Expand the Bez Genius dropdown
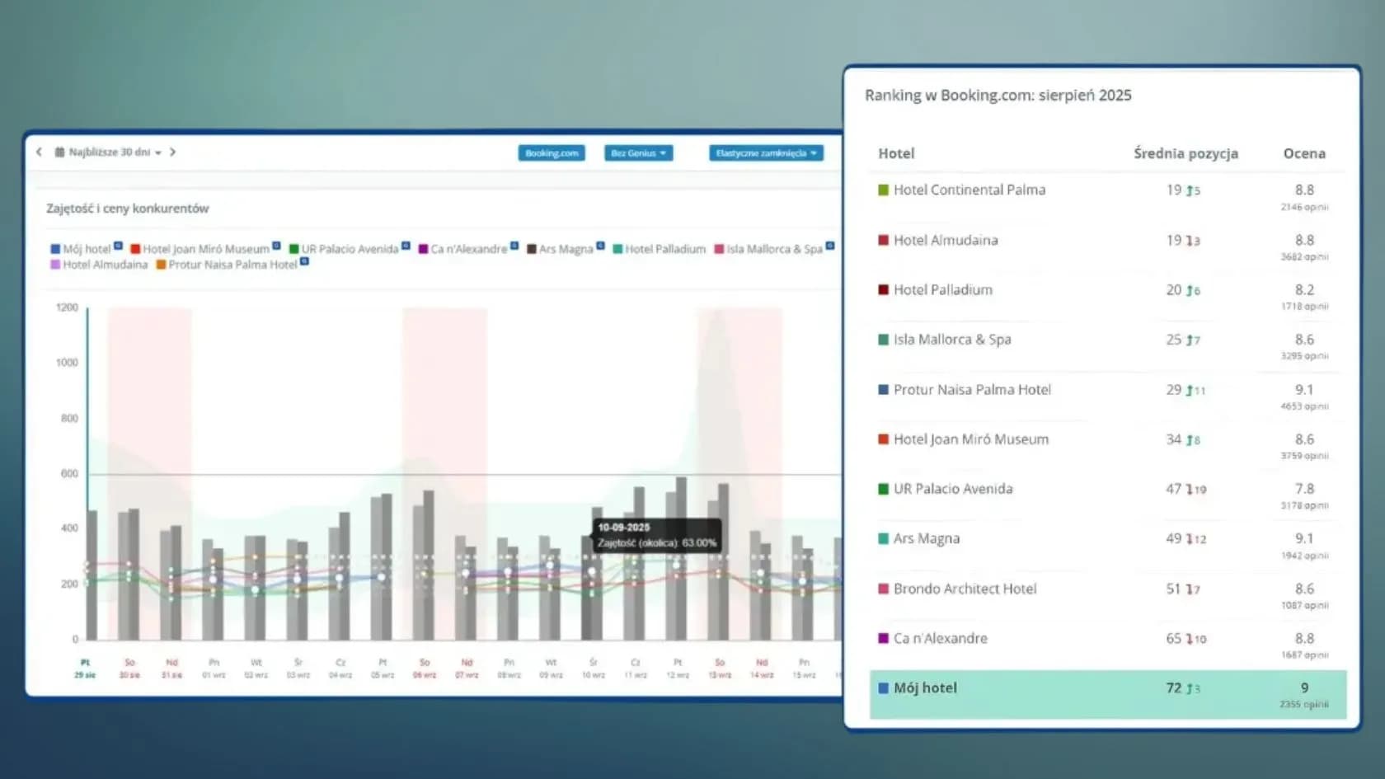This screenshot has height=779, width=1385. pos(638,153)
